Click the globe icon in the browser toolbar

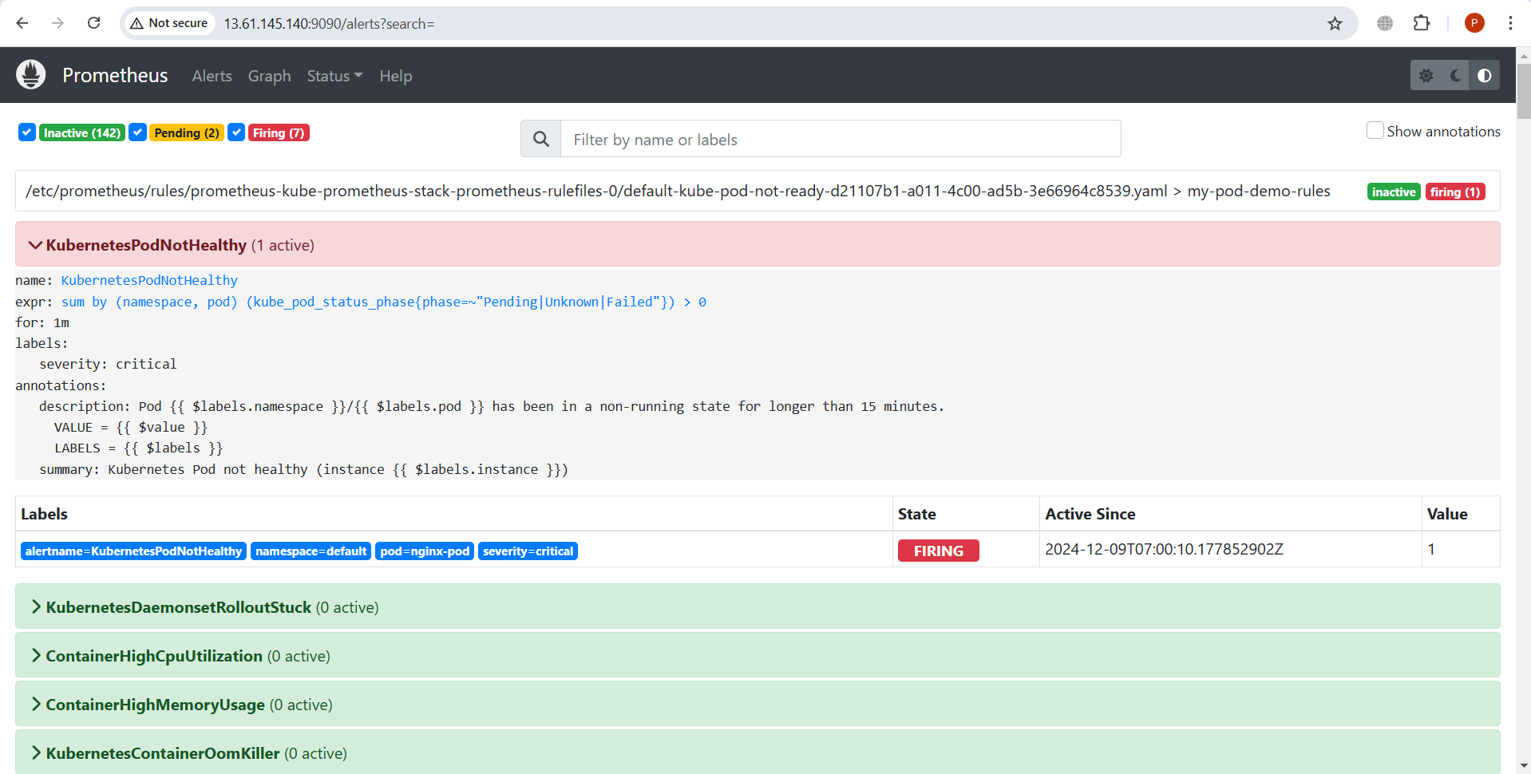(1384, 23)
